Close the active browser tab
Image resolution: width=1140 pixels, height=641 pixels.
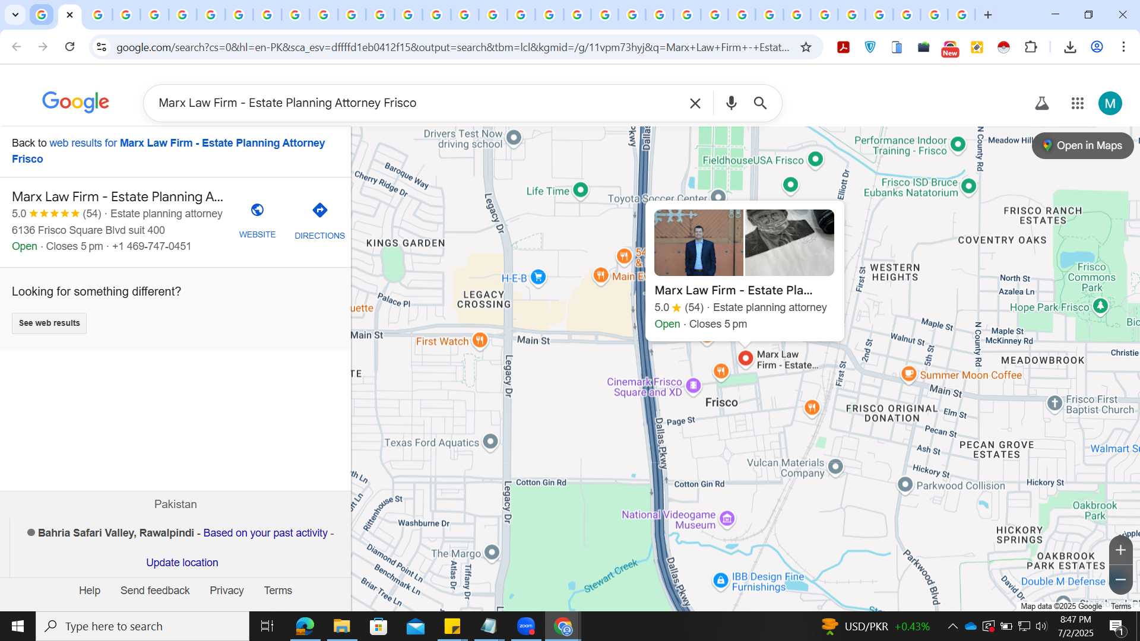coord(69,15)
